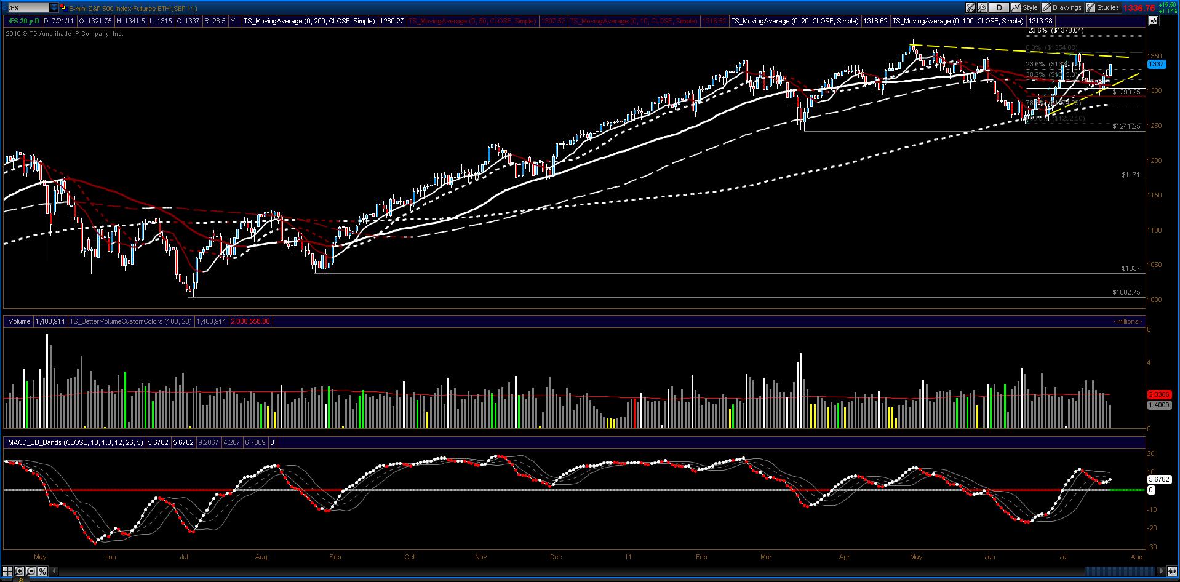Click the /ES 20 y D chart label
This screenshot has height=582, width=1180.
tap(22, 21)
